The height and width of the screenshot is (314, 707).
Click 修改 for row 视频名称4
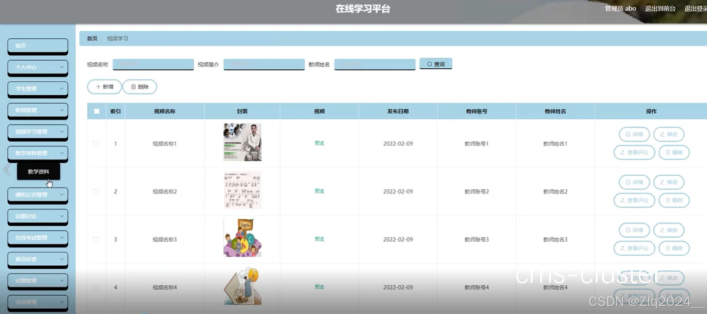pyautogui.click(x=669, y=278)
